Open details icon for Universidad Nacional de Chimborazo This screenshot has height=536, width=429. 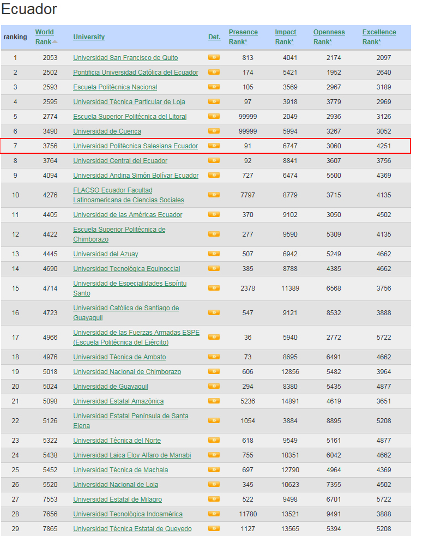tap(214, 371)
